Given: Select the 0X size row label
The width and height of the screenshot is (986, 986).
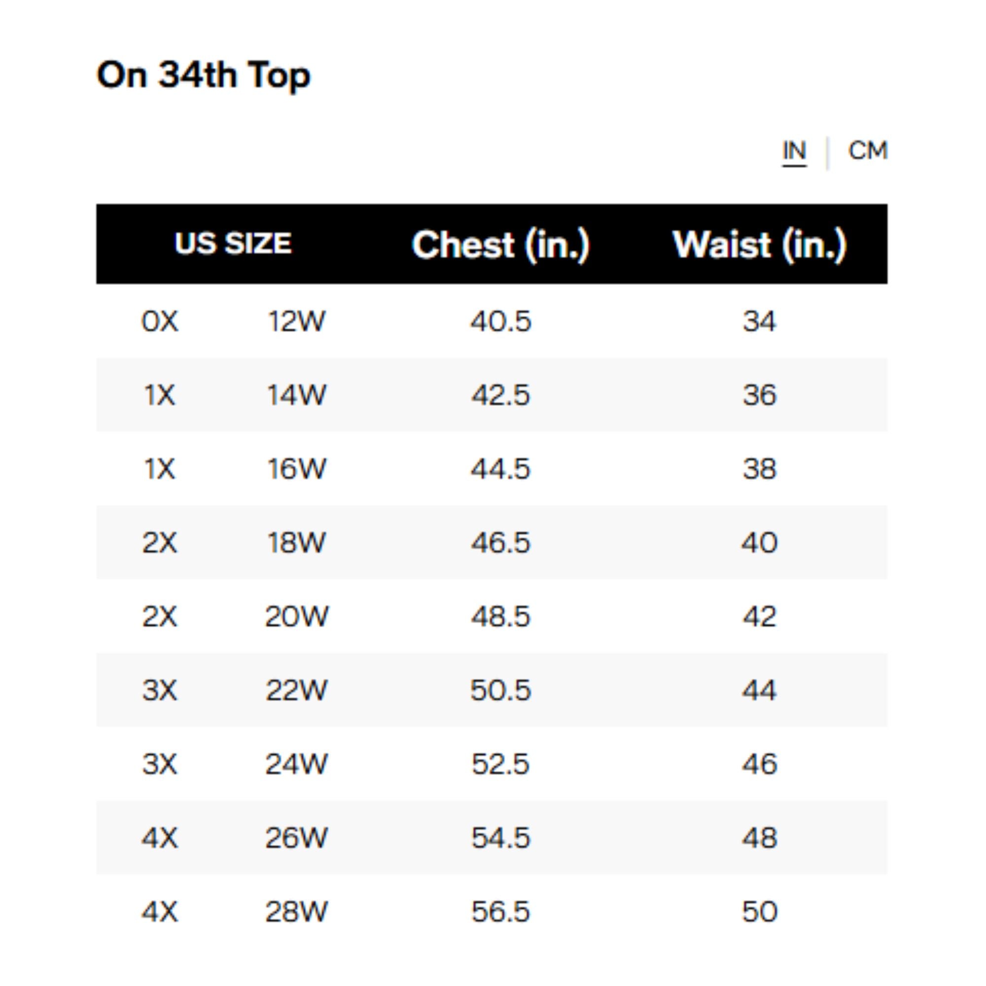Looking at the screenshot, I should point(160,321).
